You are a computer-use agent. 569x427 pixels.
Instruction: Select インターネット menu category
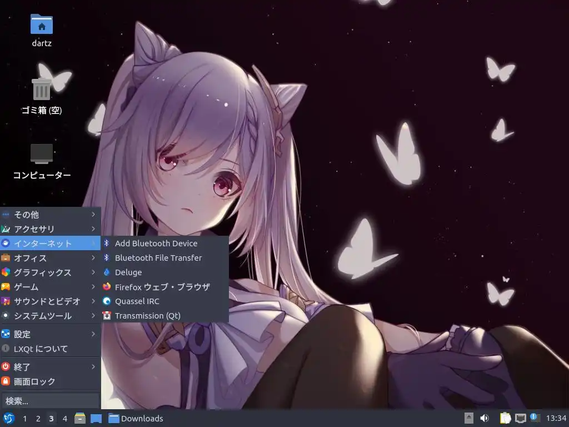point(50,244)
